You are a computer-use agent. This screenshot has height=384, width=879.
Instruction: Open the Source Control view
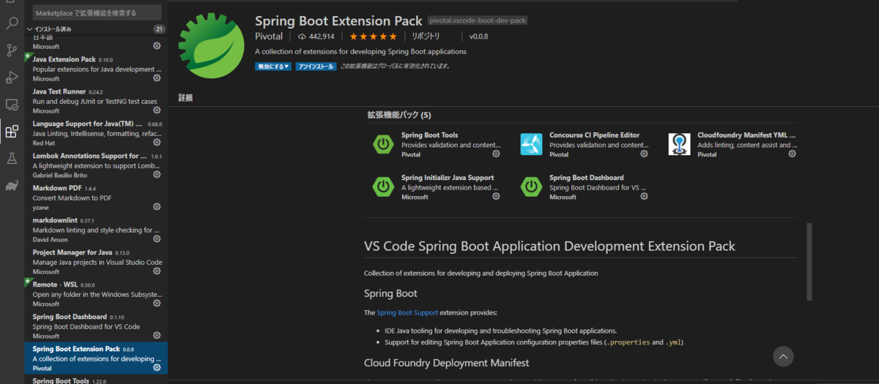tap(12, 50)
